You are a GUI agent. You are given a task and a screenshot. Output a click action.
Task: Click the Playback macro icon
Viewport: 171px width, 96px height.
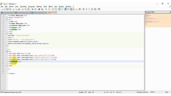[x=89, y=9]
